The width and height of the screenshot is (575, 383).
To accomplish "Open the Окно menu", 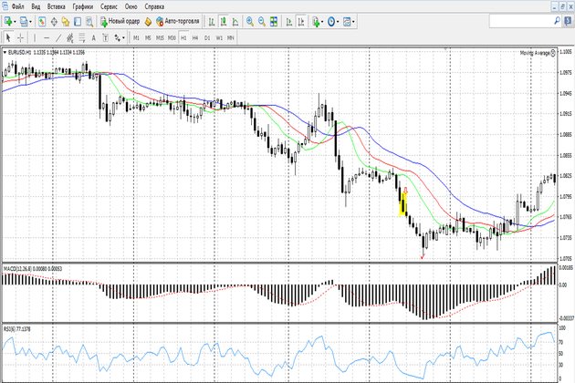I will click(131, 6).
